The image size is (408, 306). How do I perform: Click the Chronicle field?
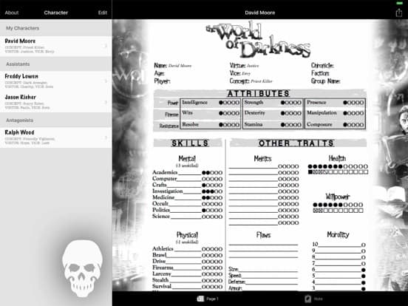point(322,66)
